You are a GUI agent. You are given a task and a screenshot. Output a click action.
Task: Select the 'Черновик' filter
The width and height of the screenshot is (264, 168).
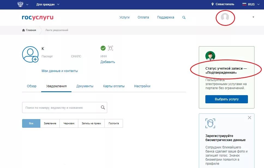point(69,123)
